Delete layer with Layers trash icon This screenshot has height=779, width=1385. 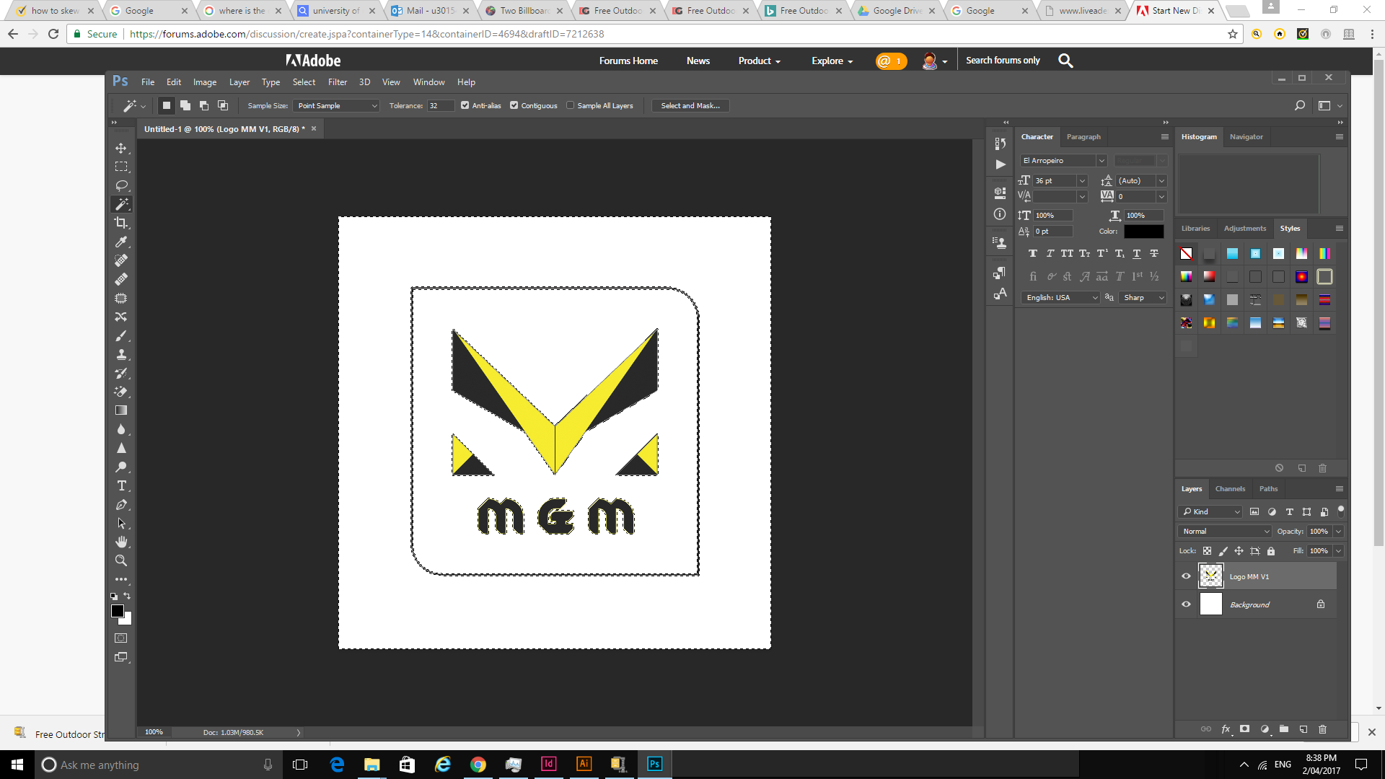coord(1323,729)
